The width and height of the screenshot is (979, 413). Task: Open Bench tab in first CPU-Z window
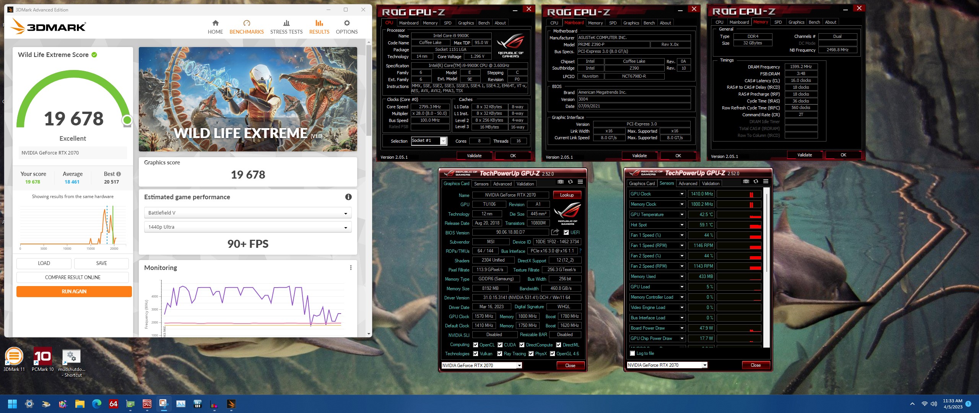[x=484, y=23]
